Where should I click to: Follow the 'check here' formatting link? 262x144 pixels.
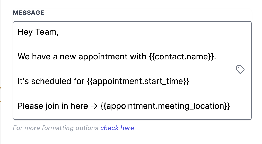pyautogui.click(x=117, y=128)
